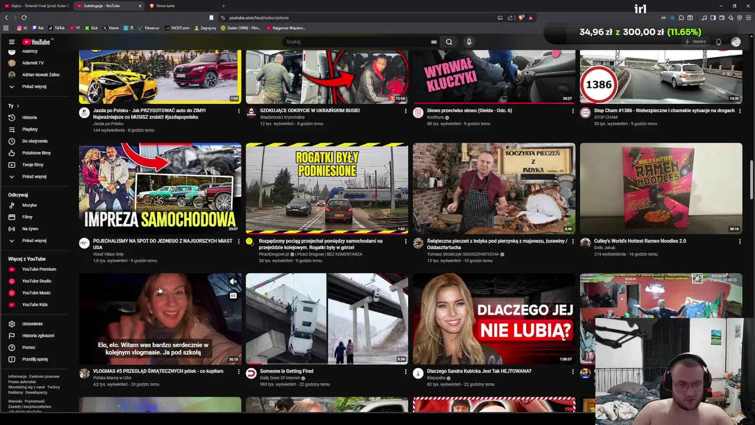The height and width of the screenshot is (425, 755).
Task: Open YouTube Studio link
Action: [37, 281]
